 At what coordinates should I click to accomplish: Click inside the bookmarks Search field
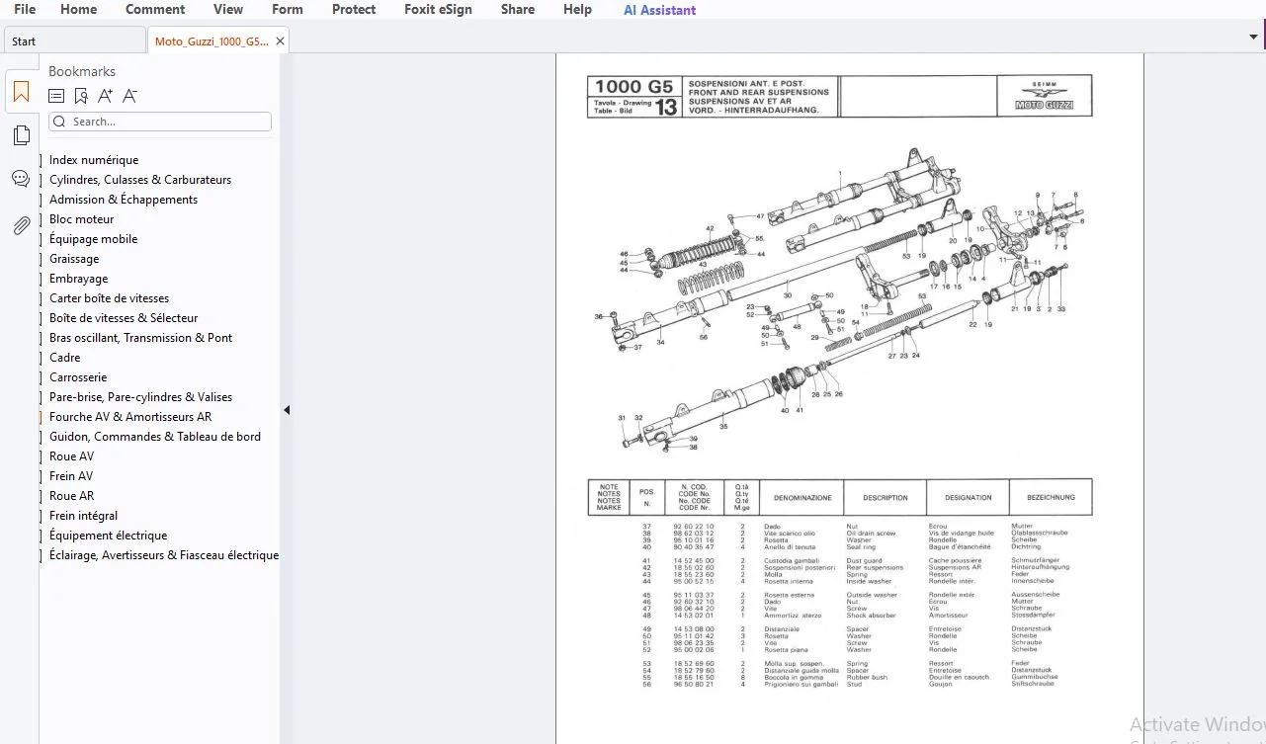160,122
